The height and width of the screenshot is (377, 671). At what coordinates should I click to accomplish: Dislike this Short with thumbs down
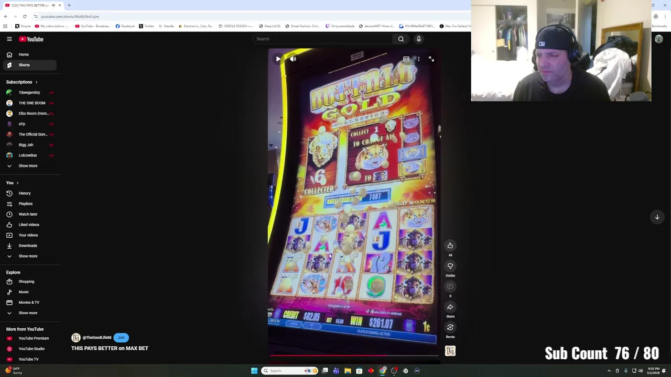coord(450,266)
